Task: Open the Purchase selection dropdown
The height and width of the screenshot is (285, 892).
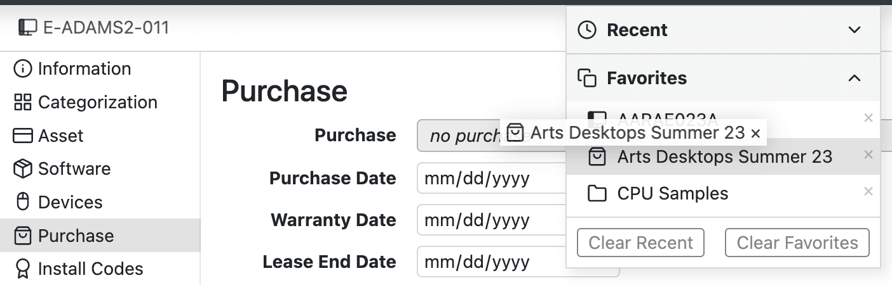Action: [x=457, y=136]
